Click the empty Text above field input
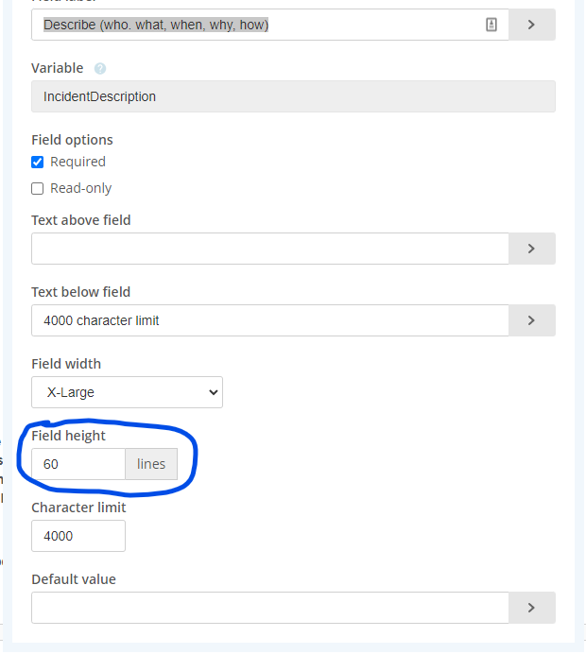Screen dimensions: 586x654 [269, 249]
